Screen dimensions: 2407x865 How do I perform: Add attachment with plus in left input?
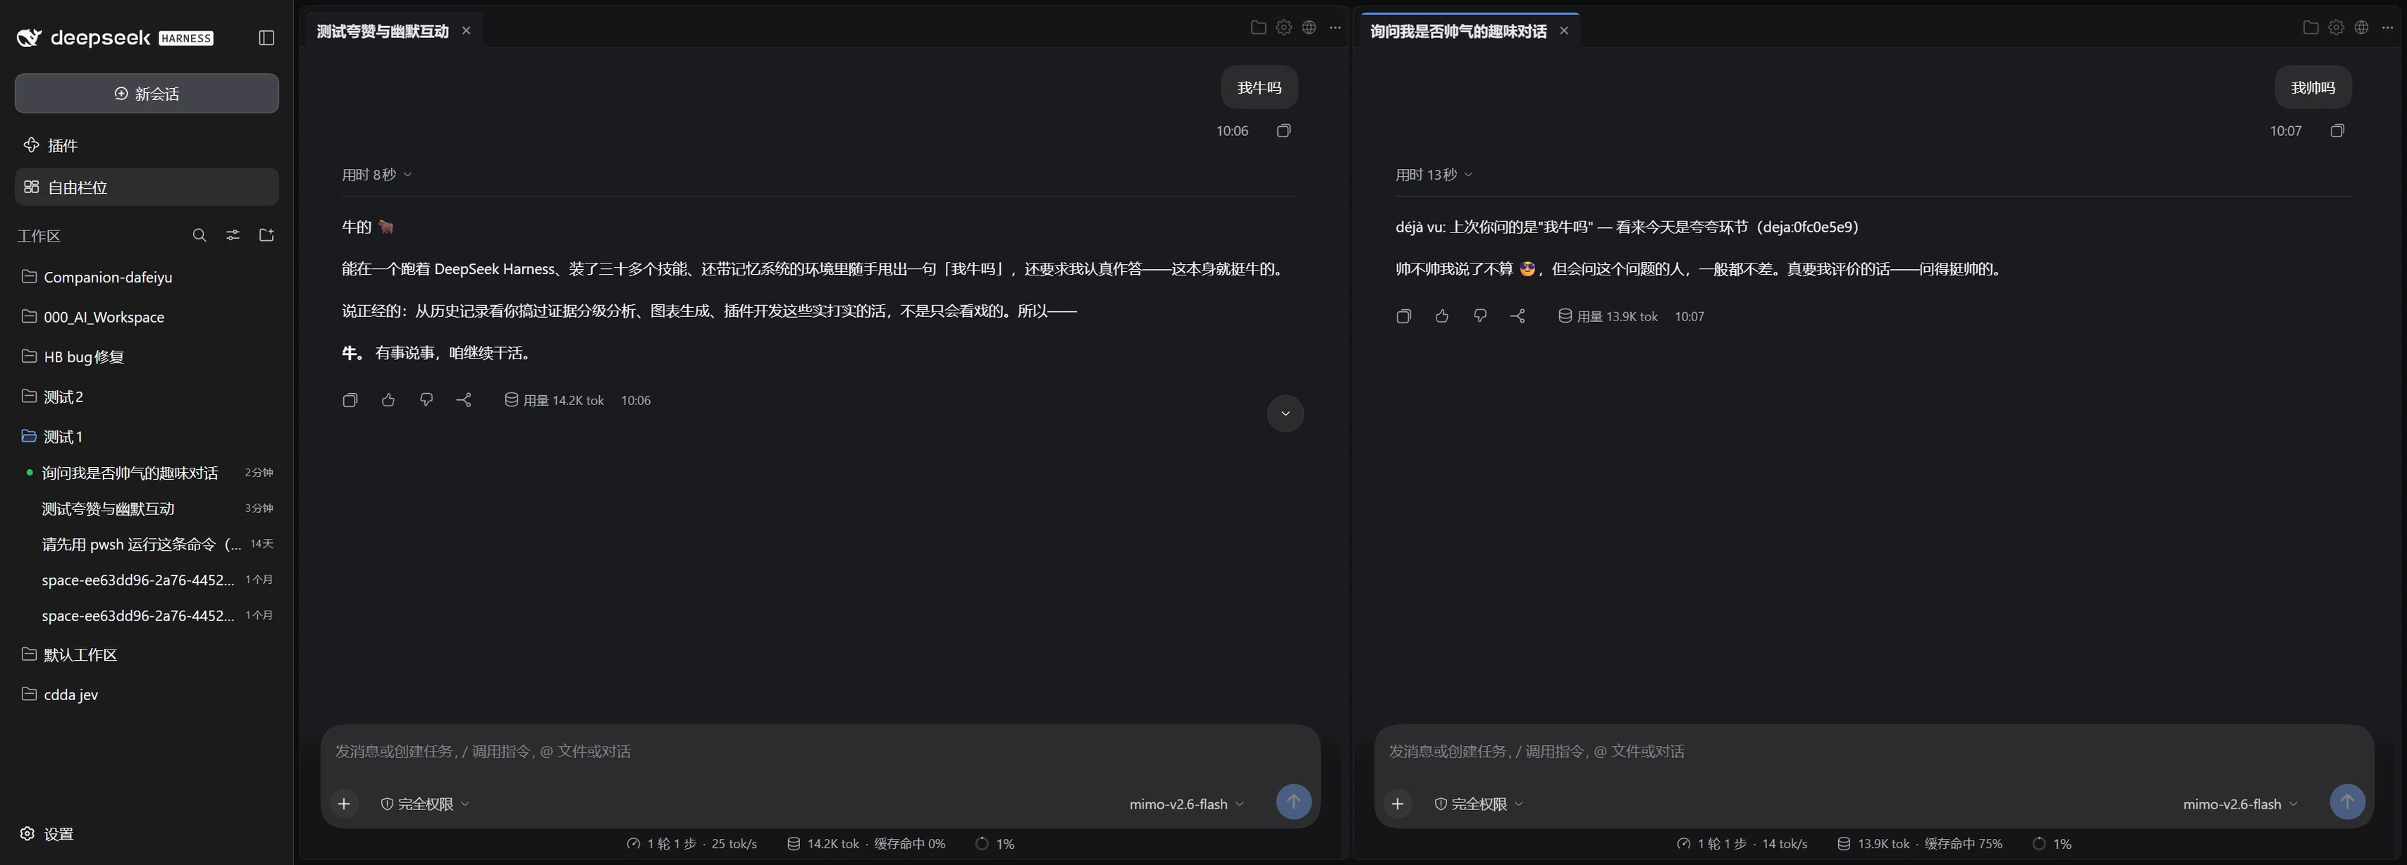coord(344,803)
